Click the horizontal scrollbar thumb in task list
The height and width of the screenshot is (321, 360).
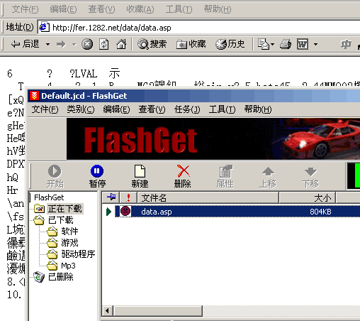click(x=158, y=311)
